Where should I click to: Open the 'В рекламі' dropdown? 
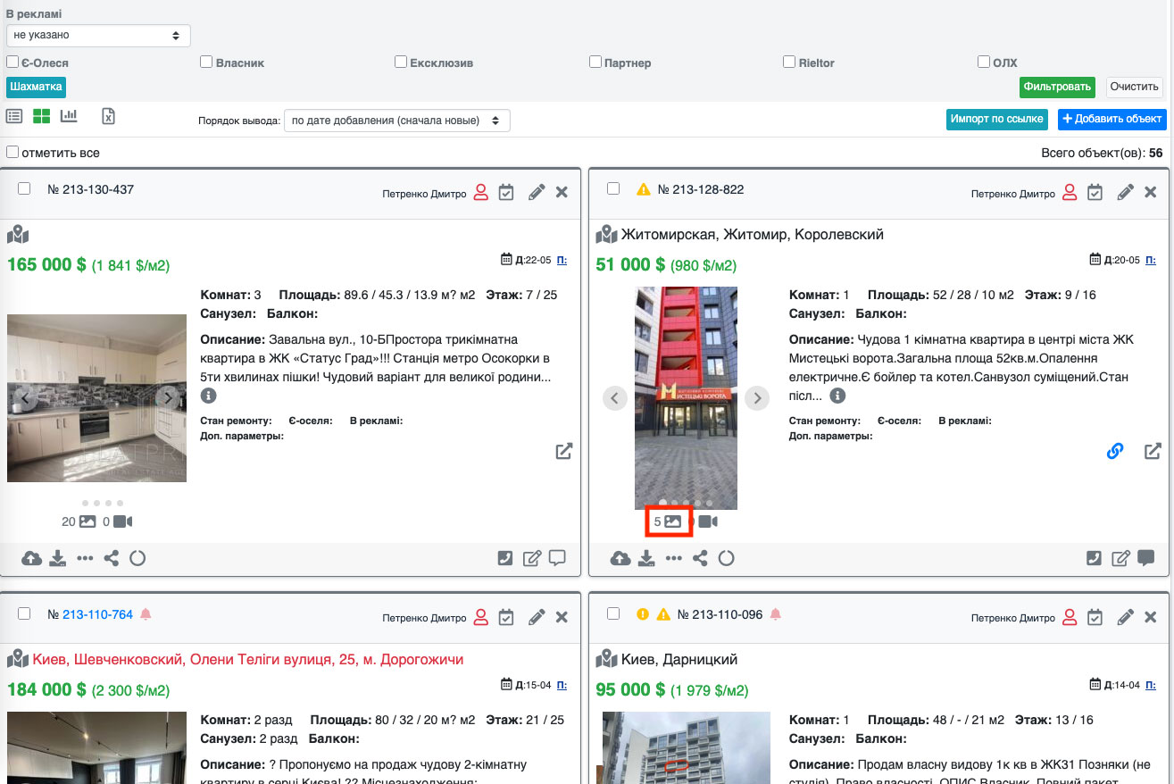[98, 36]
